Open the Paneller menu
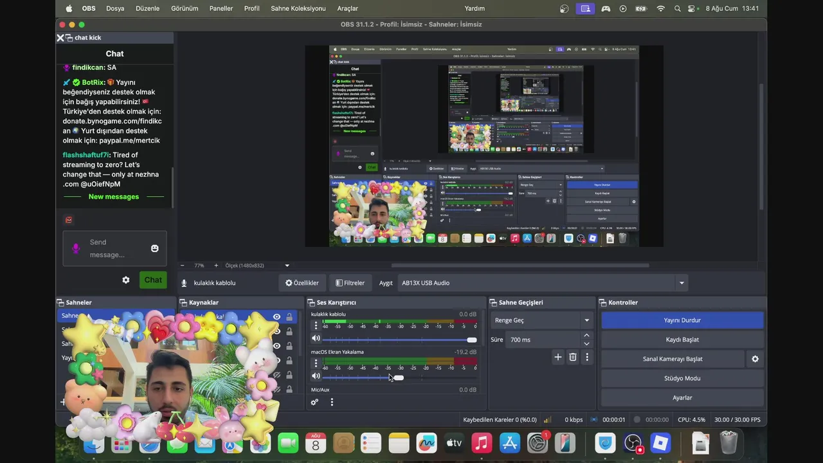Image resolution: width=823 pixels, height=463 pixels. coord(221,8)
